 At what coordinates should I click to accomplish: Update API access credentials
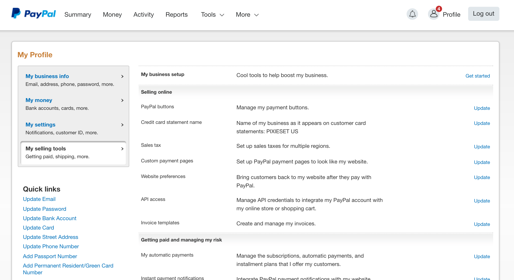point(482,201)
